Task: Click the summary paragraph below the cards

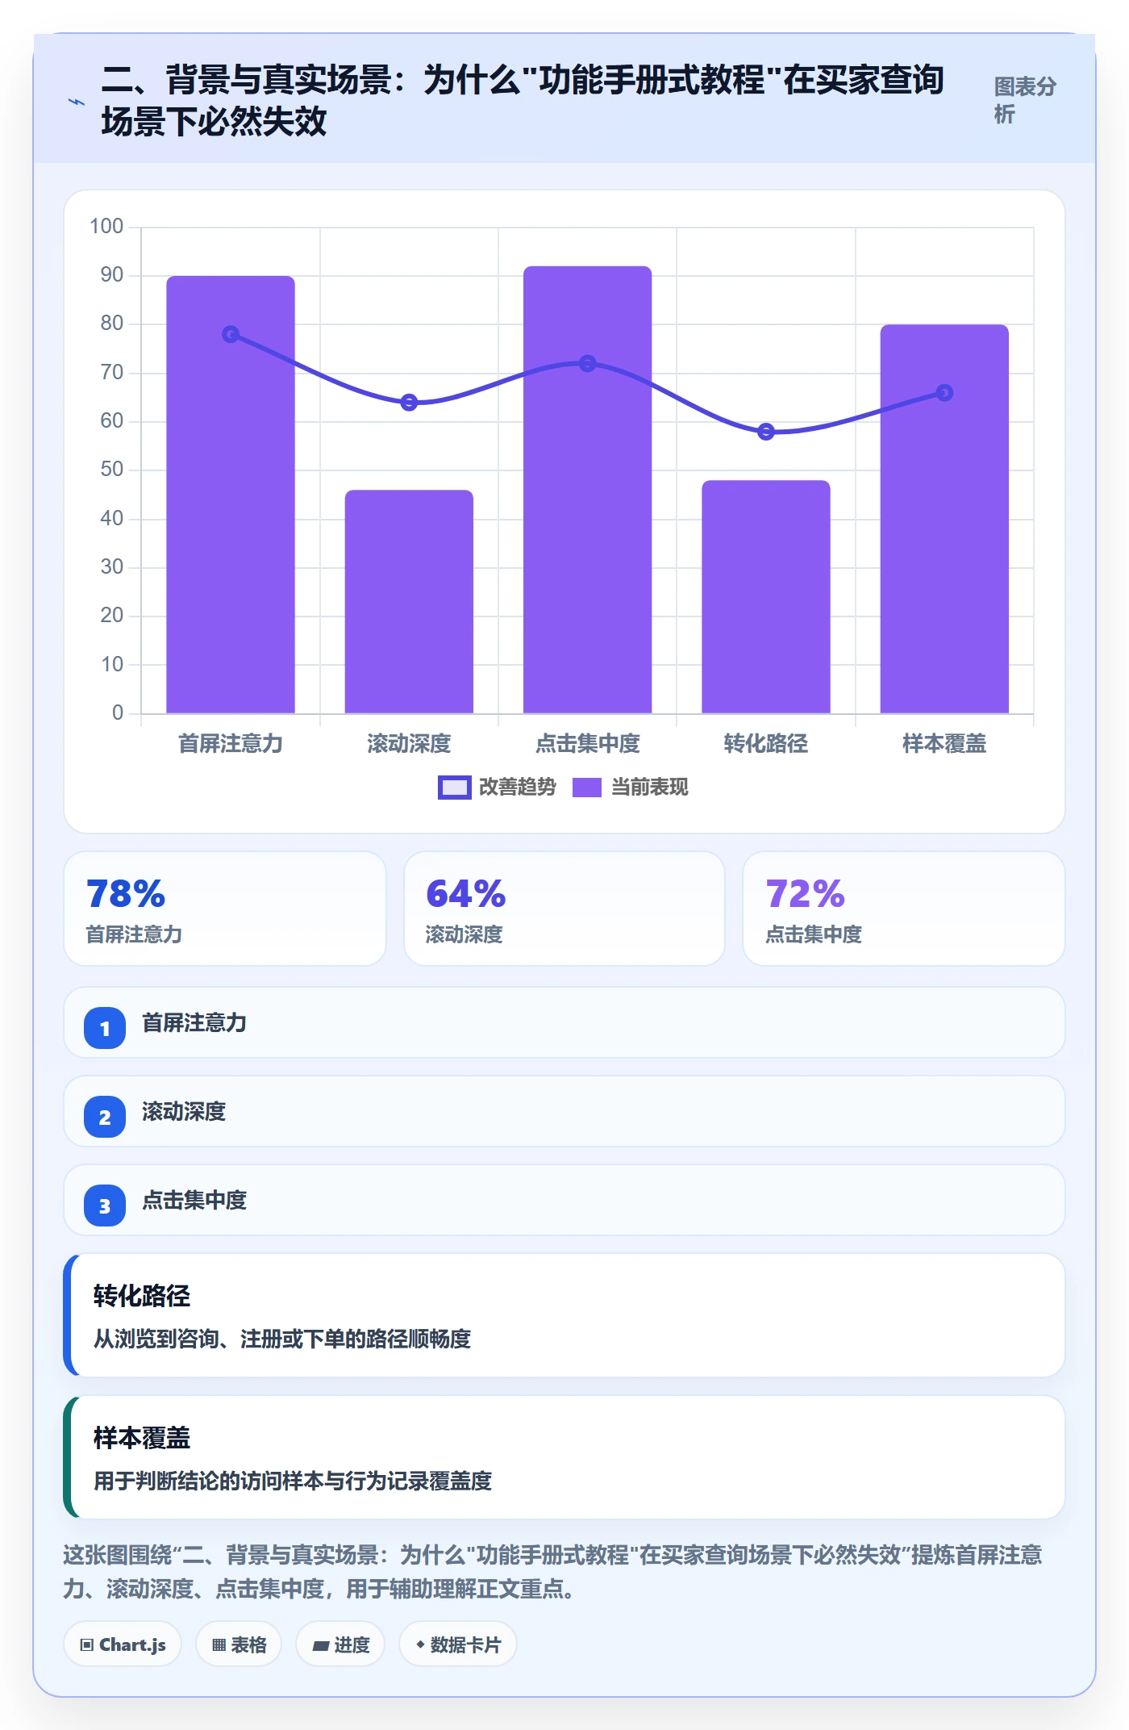Action: [x=553, y=1572]
